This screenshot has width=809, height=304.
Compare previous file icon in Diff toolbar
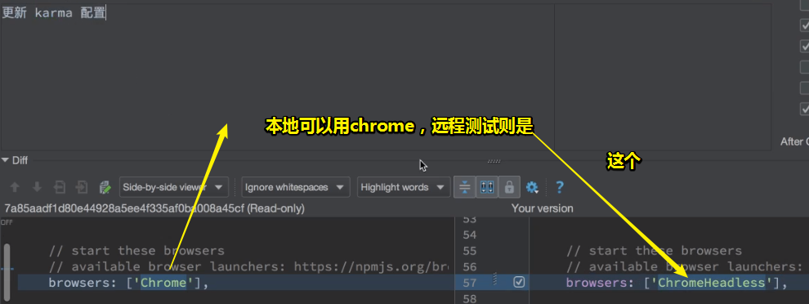coord(60,187)
